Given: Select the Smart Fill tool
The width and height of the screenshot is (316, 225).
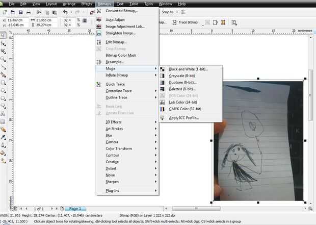Looking at the screenshot, I should 3,74.
